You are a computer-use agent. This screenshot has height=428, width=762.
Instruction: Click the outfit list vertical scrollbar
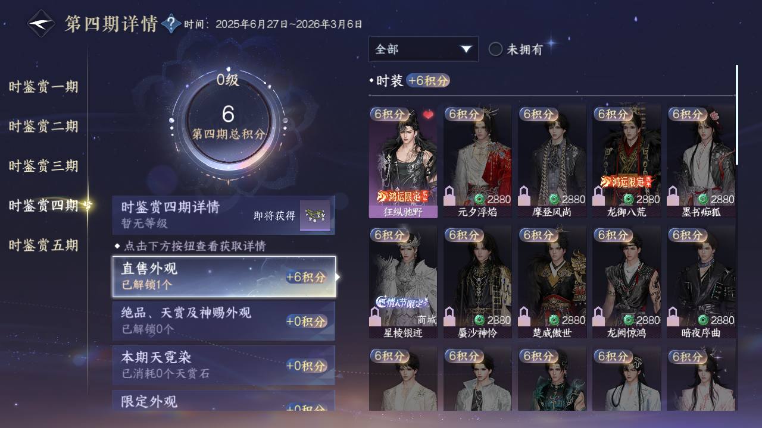tap(737, 115)
